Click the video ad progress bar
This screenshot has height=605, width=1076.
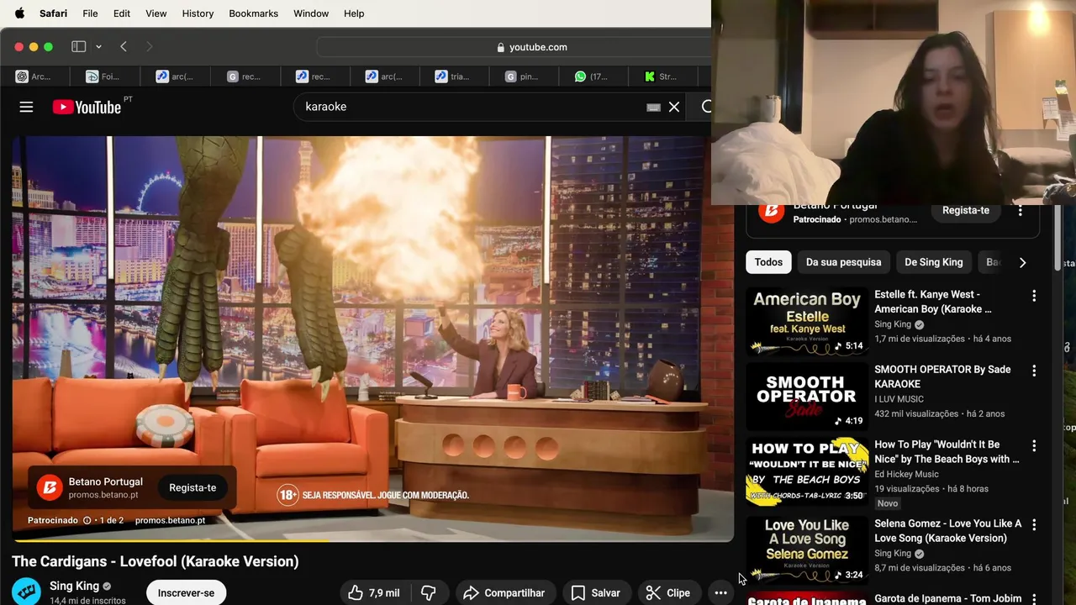click(372, 540)
